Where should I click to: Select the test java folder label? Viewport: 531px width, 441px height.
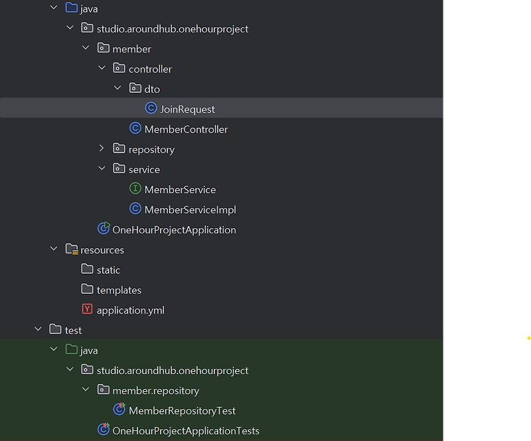pos(89,351)
